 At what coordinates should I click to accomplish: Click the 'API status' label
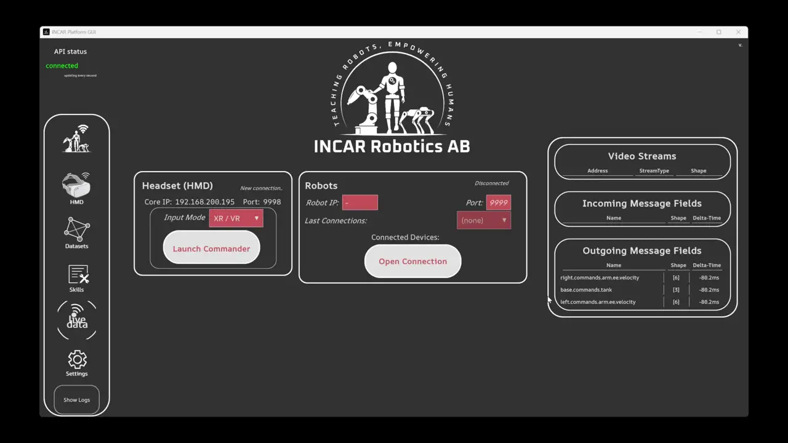(70, 52)
